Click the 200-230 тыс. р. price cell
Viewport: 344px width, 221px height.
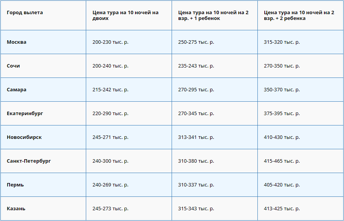[110, 42]
